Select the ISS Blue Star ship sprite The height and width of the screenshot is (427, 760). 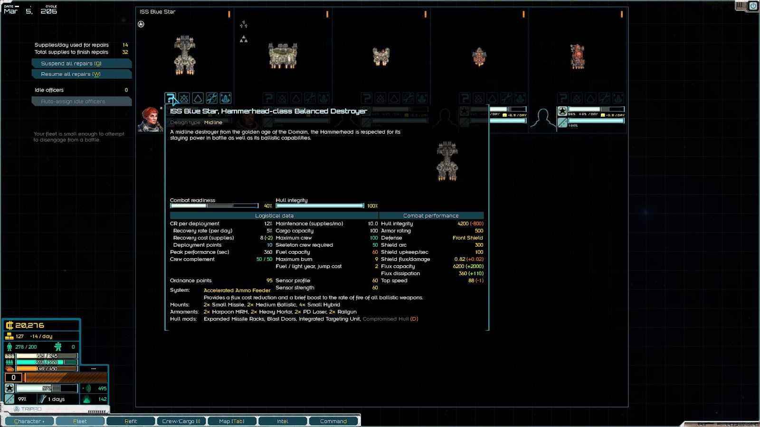185,56
